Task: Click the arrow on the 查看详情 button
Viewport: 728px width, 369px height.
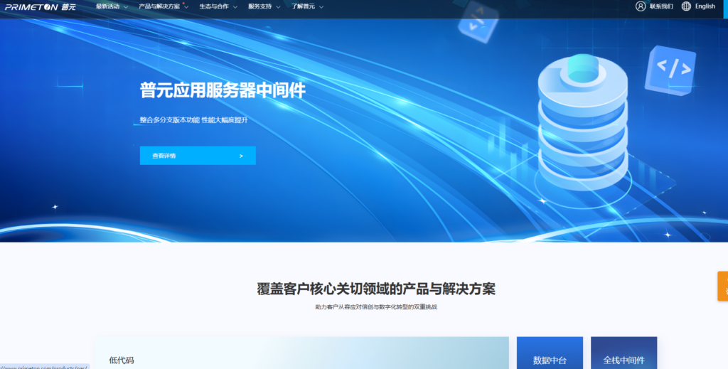Action: coord(241,156)
